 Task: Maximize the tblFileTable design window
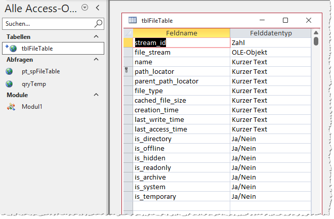285,20
